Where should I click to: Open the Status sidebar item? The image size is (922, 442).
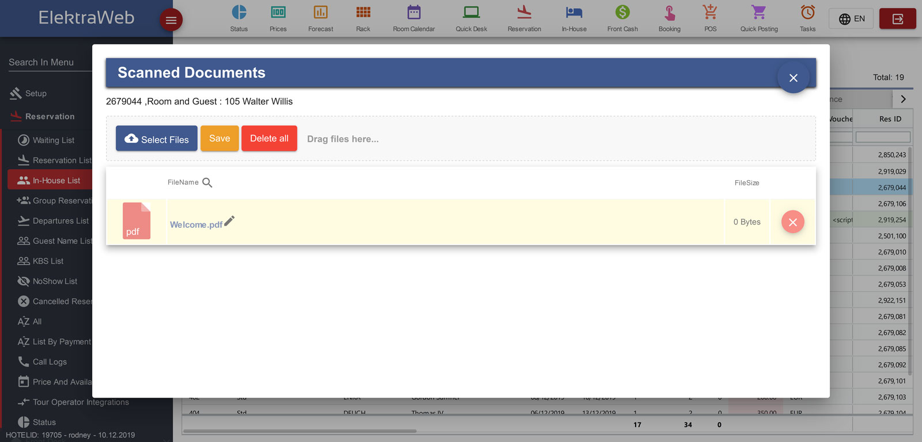point(44,422)
